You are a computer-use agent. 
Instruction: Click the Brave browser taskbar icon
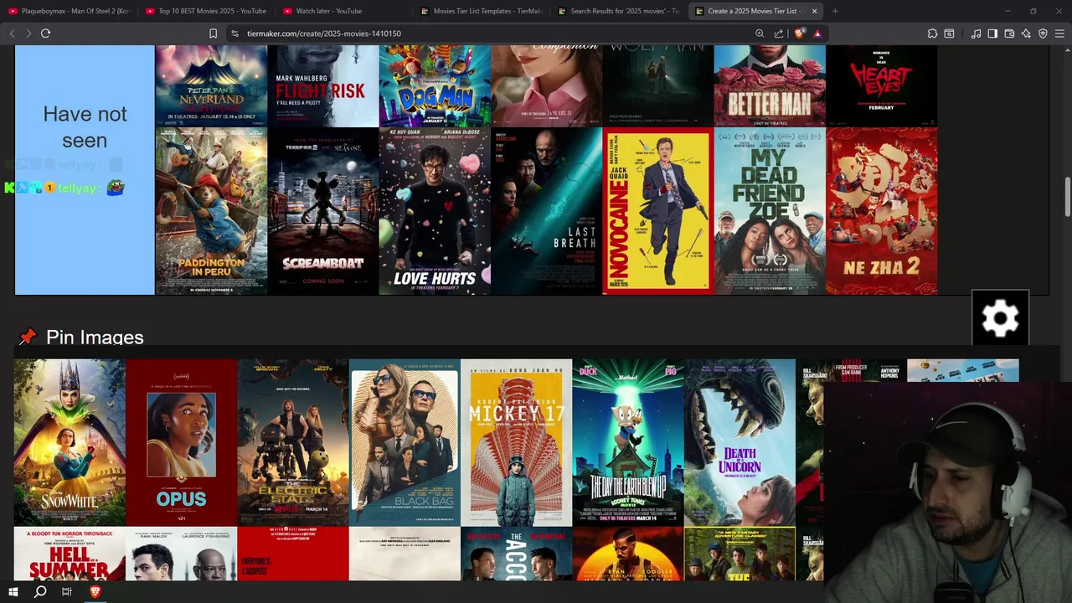click(x=95, y=592)
